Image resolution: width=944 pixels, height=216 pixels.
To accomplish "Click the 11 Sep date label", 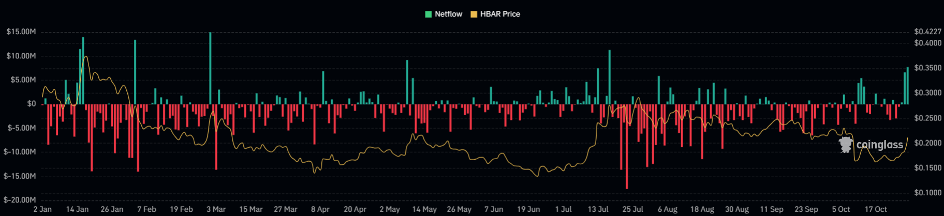I will (771, 209).
